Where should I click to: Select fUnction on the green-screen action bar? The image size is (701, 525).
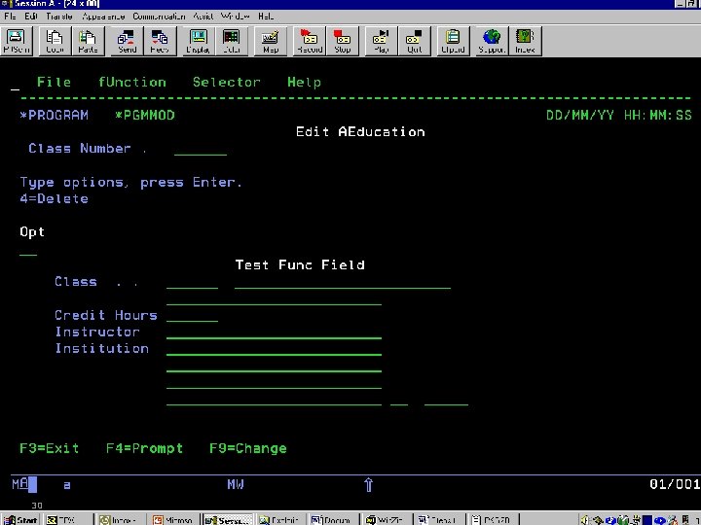pos(132,82)
